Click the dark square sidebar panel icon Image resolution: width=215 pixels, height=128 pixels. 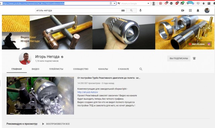[x=209, y=3]
